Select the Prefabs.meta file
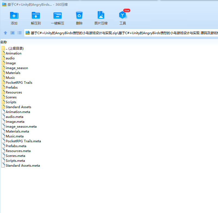The height and width of the screenshot is (213, 218). coord(14,146)
